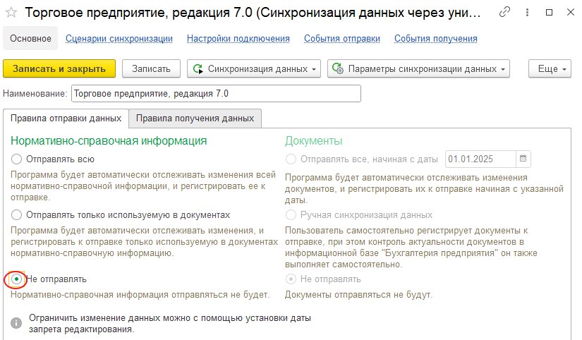The width and height of the screenshot is (582, 340).
Task: Click the 'Документы' section heading
Action: pyautogui.click(x=314, y=141)
